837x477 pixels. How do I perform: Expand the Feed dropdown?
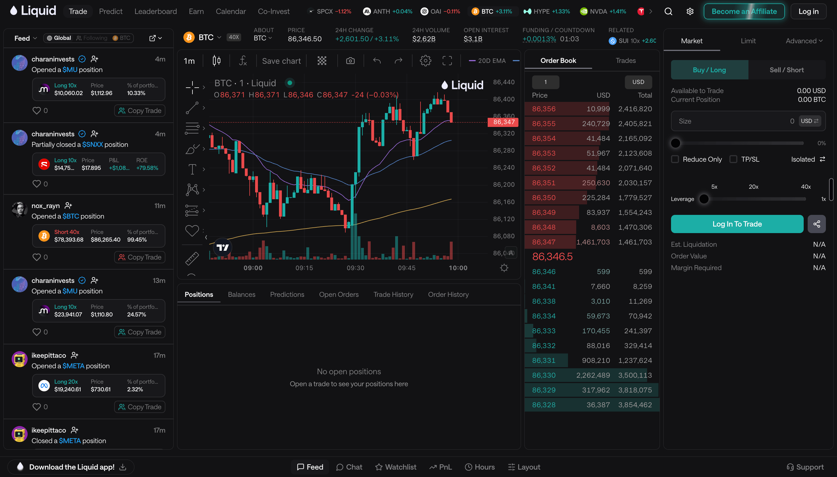coord(26,38)
